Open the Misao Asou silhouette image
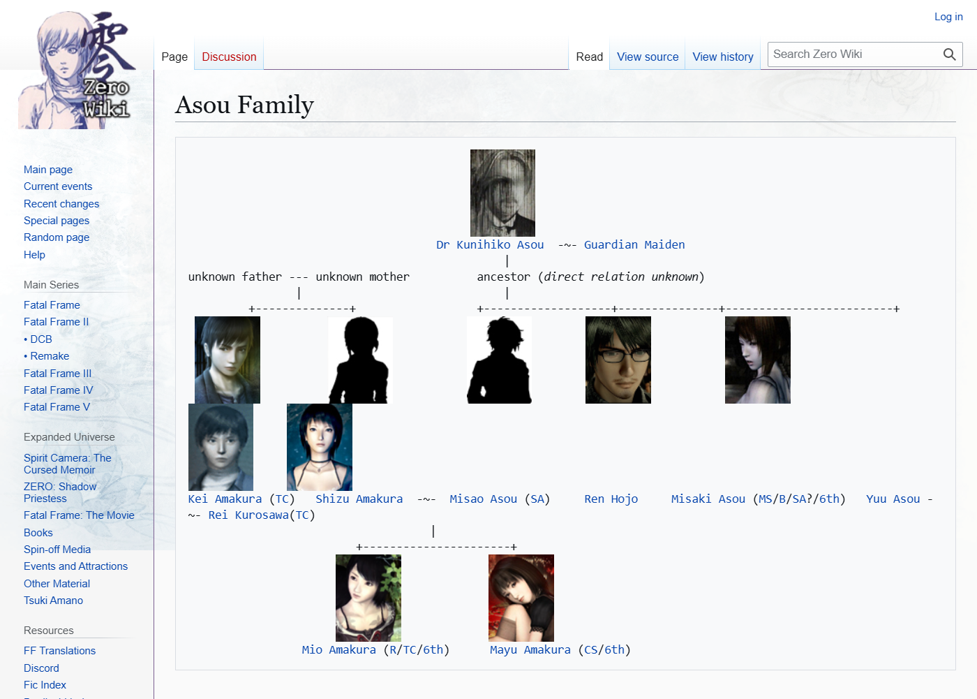This screenshot has height=699, width=977. [499, 360]
